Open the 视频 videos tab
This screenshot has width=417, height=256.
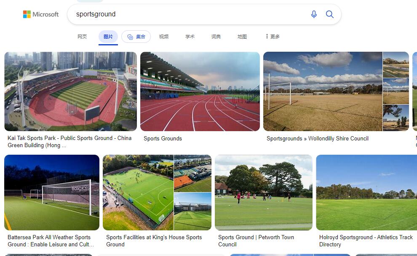(x=164, y=37)
